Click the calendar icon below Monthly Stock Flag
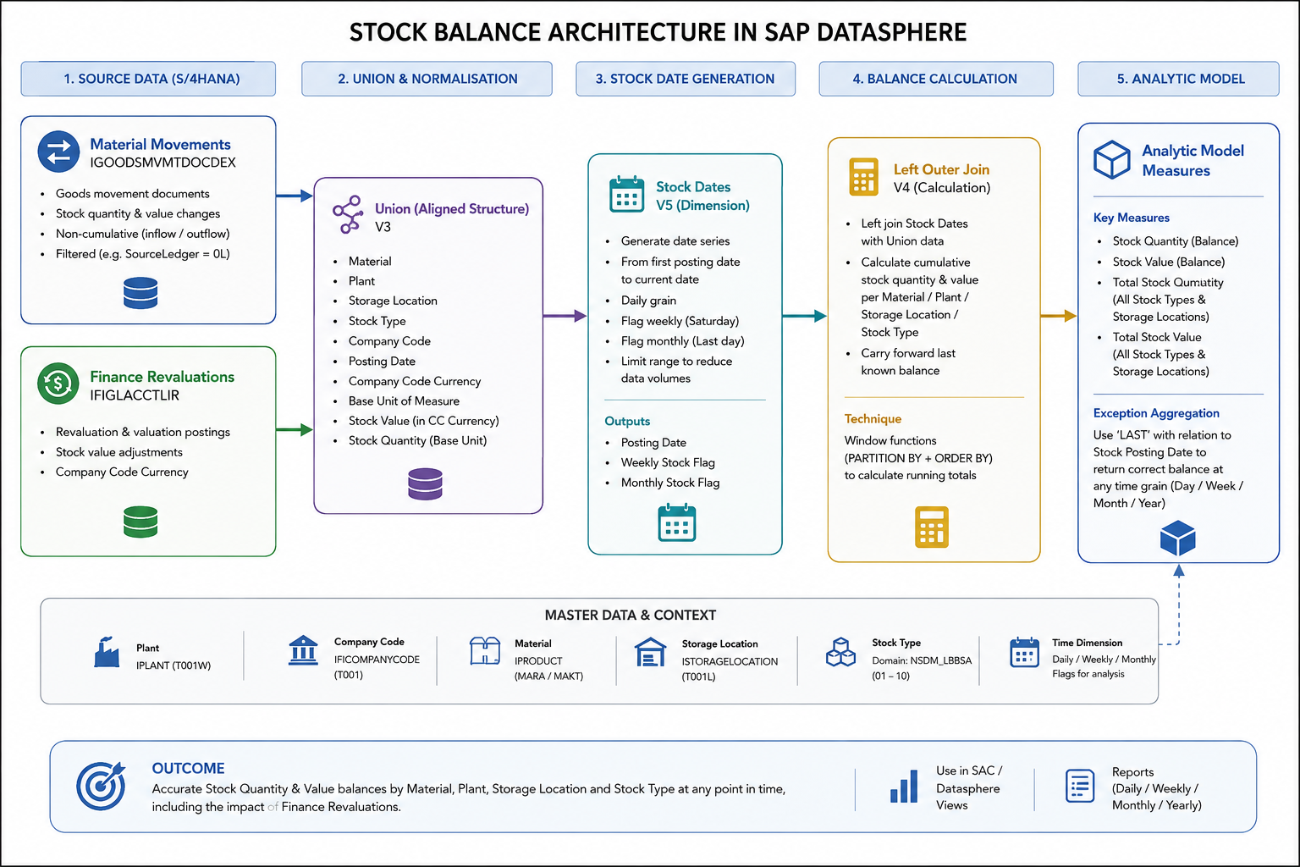 [x=677, y=522]
